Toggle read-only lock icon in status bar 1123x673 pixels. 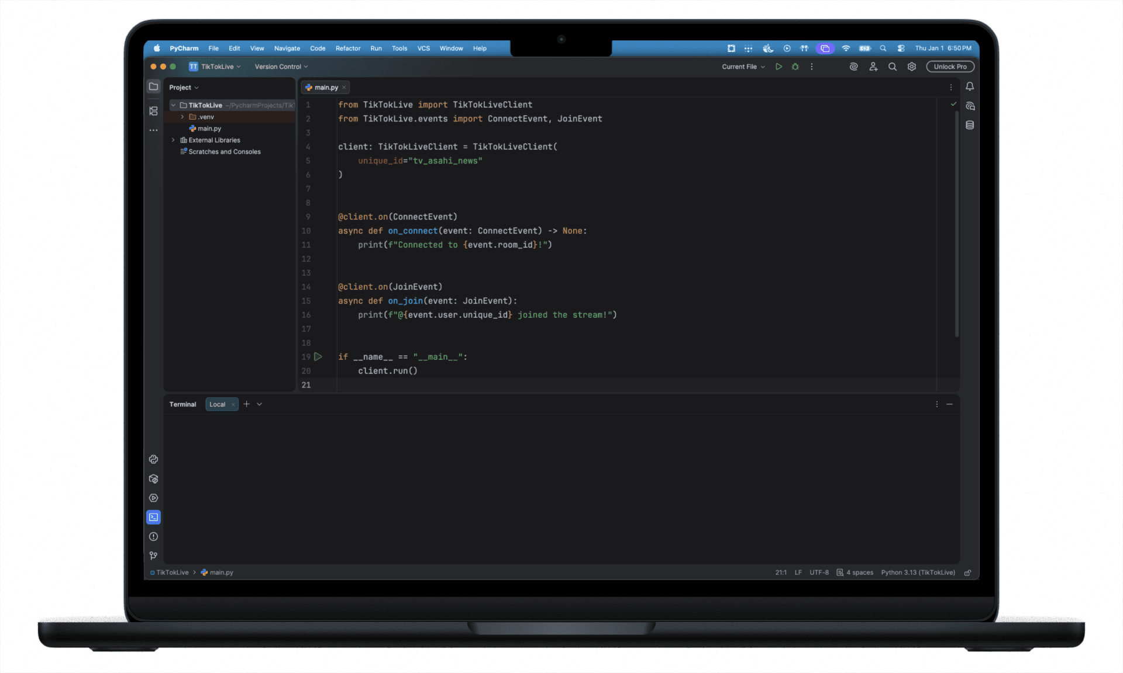tap(967, 573)
